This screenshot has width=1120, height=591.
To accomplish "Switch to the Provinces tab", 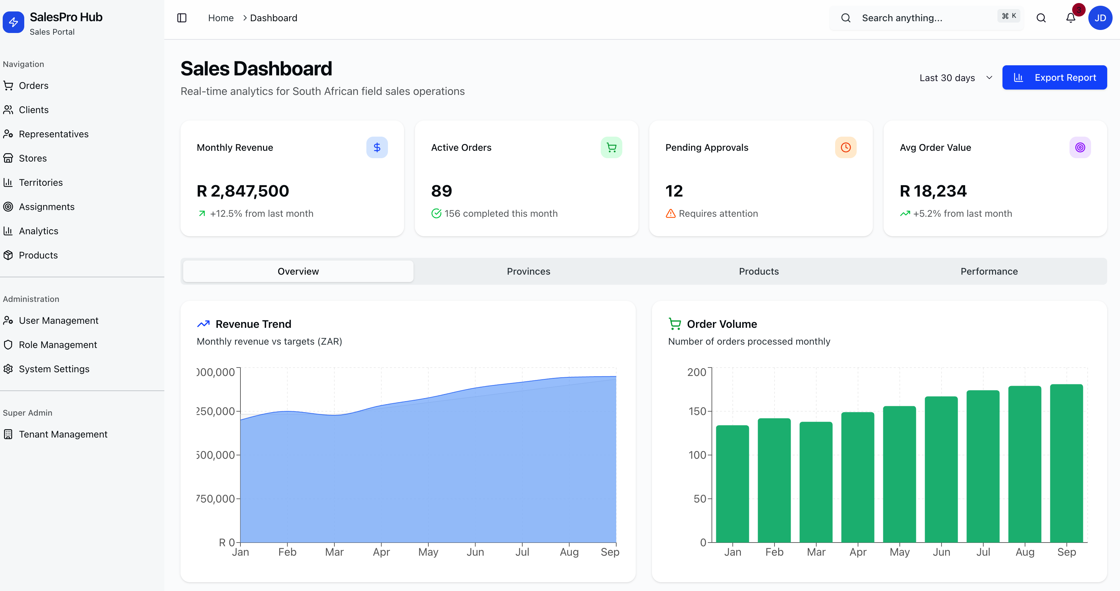I will [x=528, y=271].
